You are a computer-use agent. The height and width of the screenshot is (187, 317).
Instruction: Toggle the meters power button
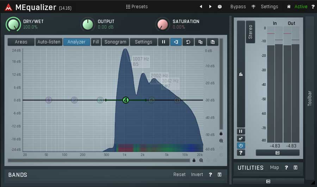coord(241,146)
